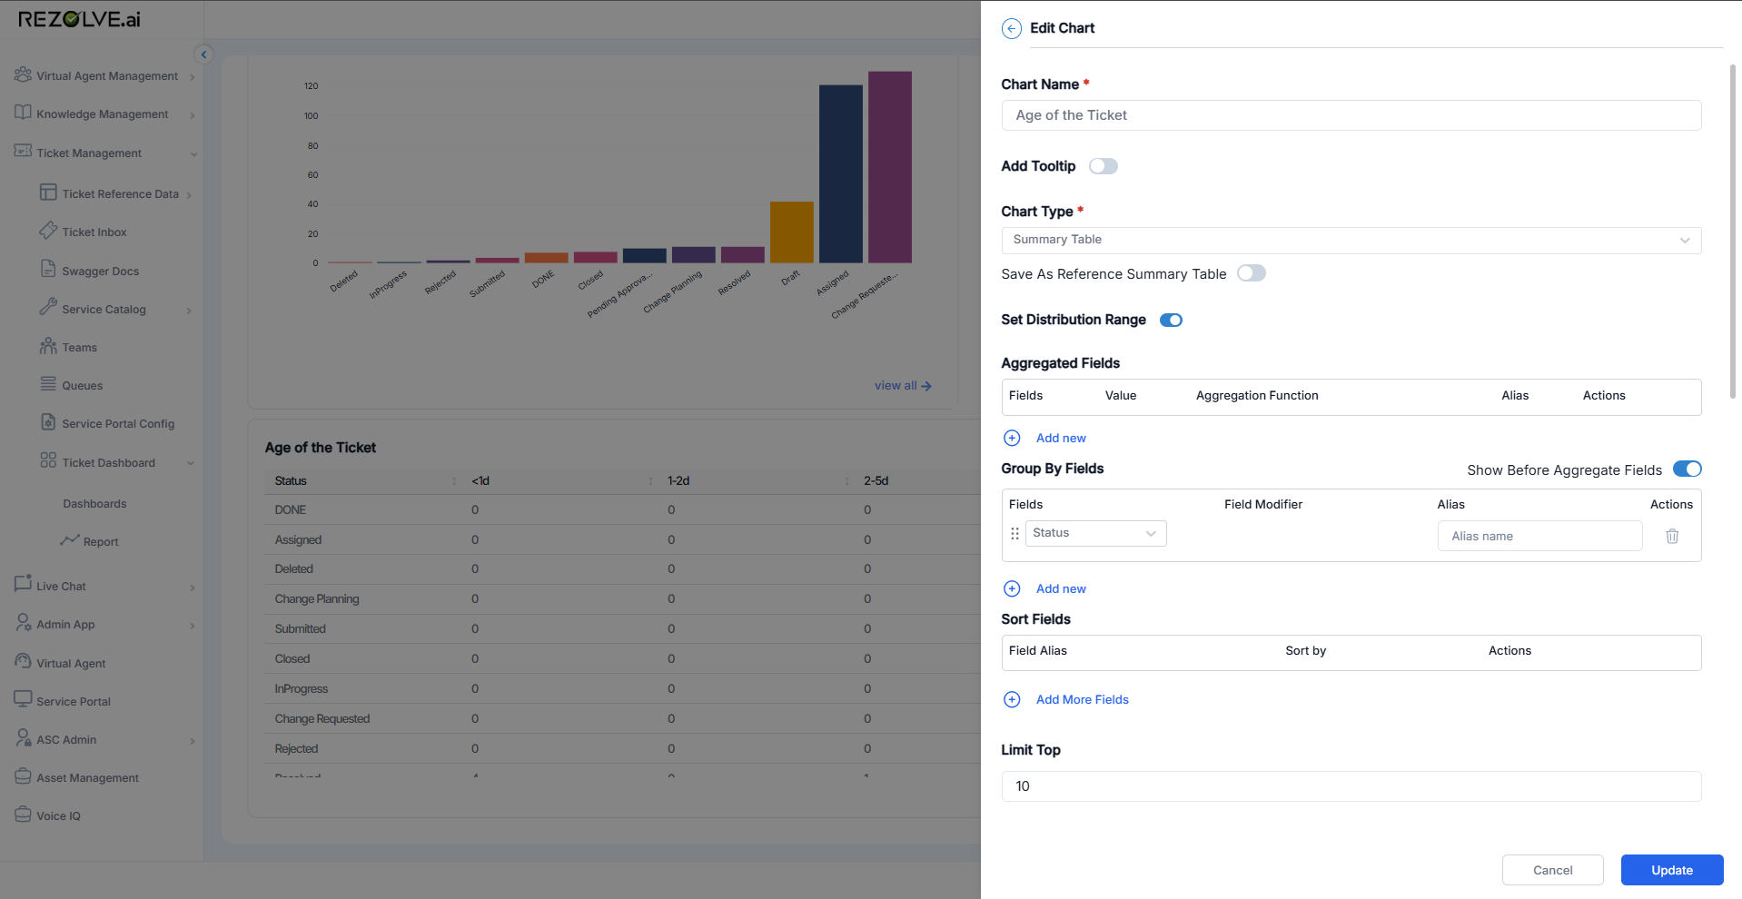
Task: Click the Ticket Dashboard grid icon
Action: coord(48,460)
